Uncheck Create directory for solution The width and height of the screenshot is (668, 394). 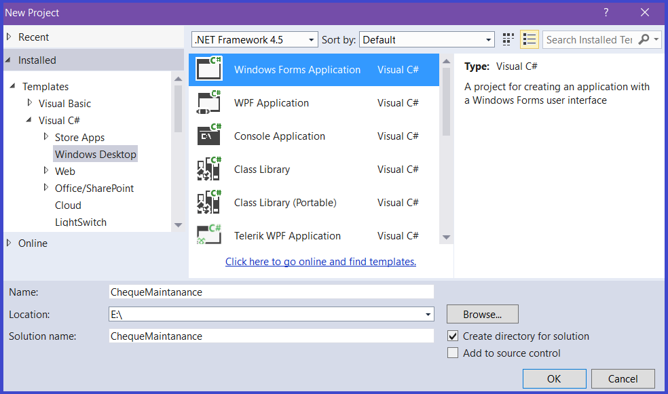(453, 336)
